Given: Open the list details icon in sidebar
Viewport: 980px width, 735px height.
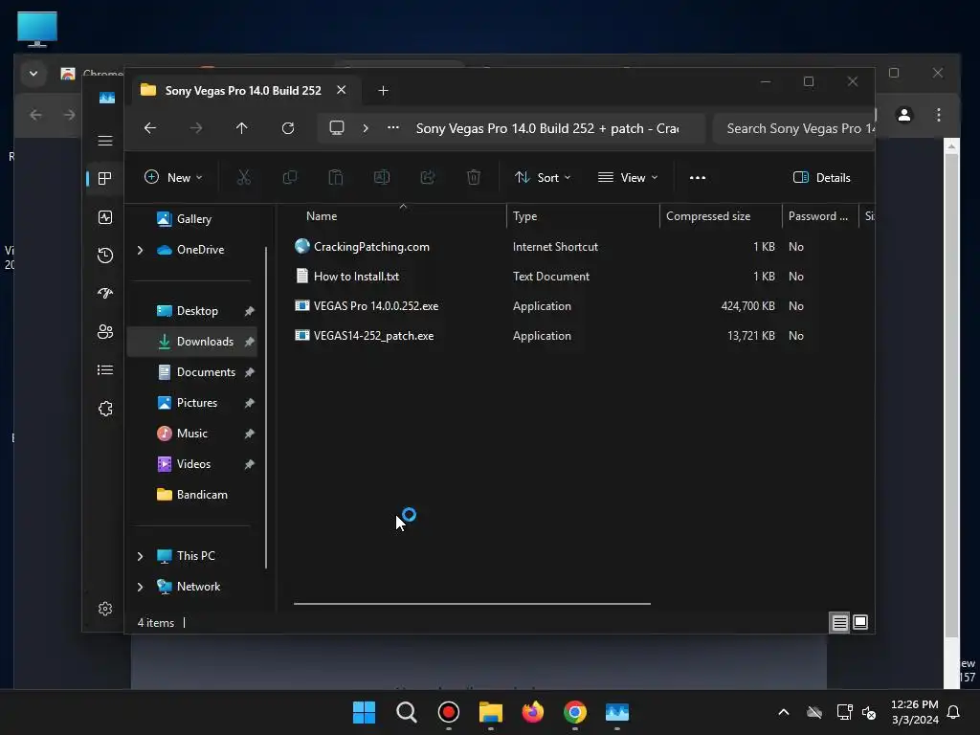Looking at the screenshot, I should [x=105, y=370].
